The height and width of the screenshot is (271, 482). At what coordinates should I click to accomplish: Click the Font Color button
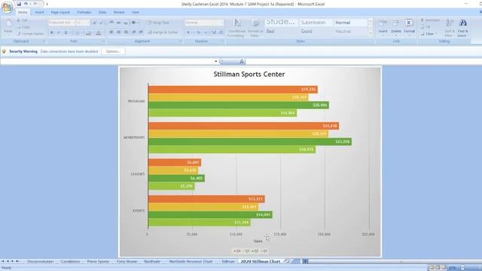click(99, 32)
